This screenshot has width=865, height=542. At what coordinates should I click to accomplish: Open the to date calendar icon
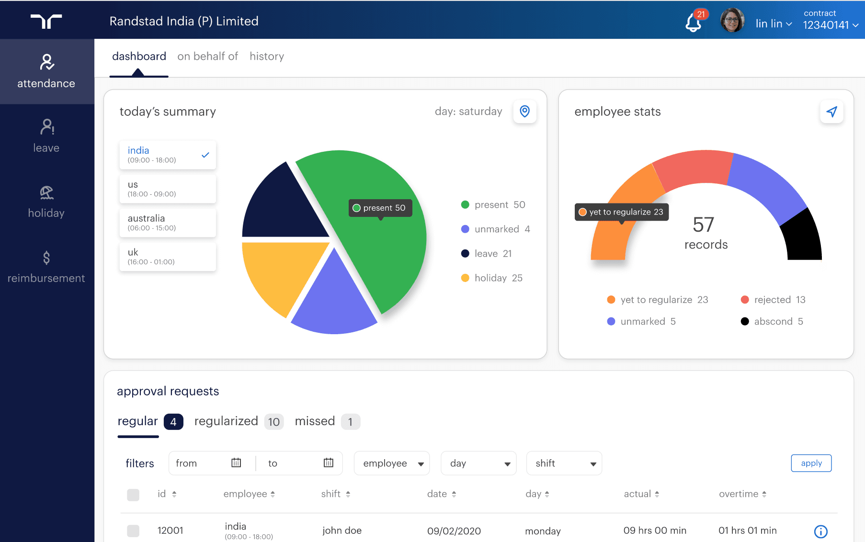[x=329, y=463]
